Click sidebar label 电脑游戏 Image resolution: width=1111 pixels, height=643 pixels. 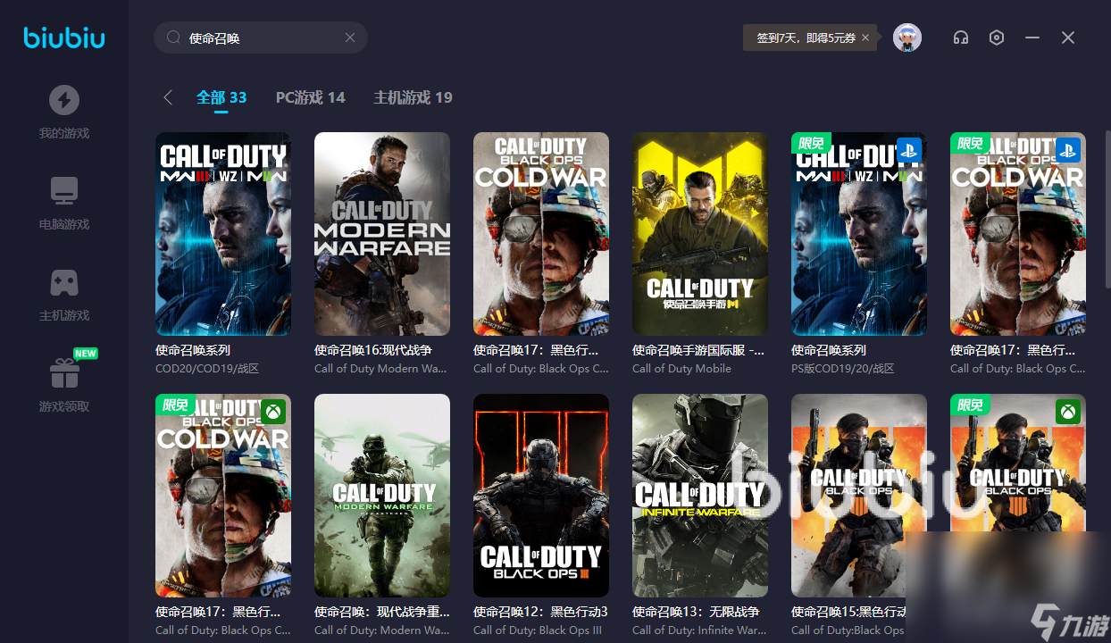(63, 225)
